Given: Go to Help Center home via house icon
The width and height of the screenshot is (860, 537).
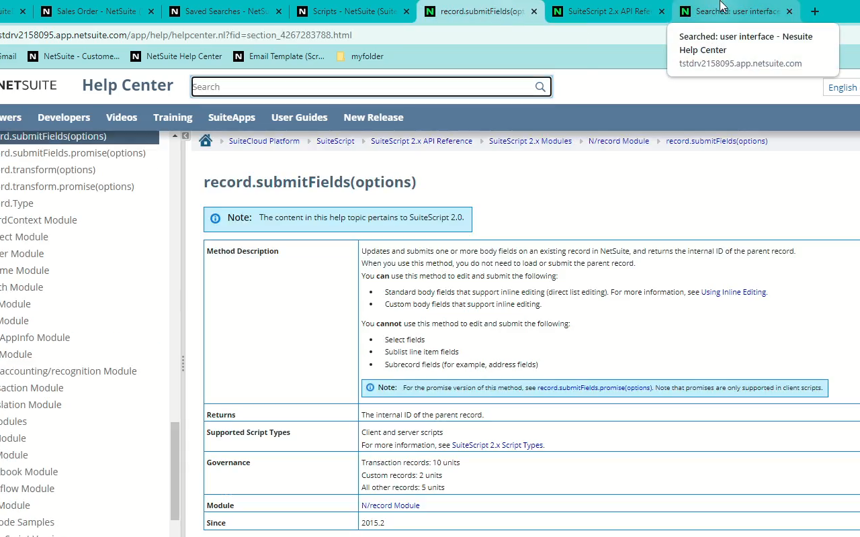Looking at the screenshot, I should click(206, 140).
